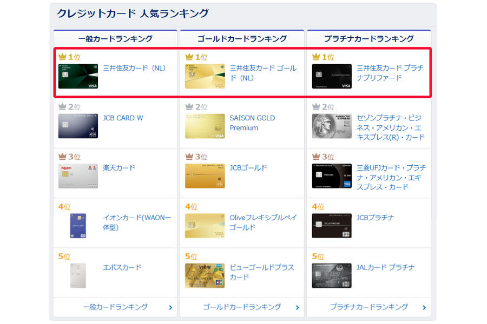Click the chevron beside footer ゴールドカードランキング
This screenshot has width=487, height=324.
pos(298,308)
